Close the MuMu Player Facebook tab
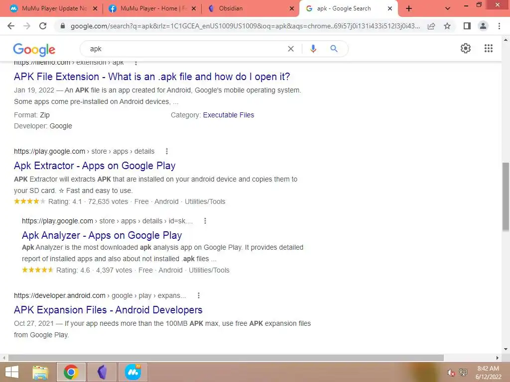The width and height of the screenshot is (510, 382). (x=194, y=9)
